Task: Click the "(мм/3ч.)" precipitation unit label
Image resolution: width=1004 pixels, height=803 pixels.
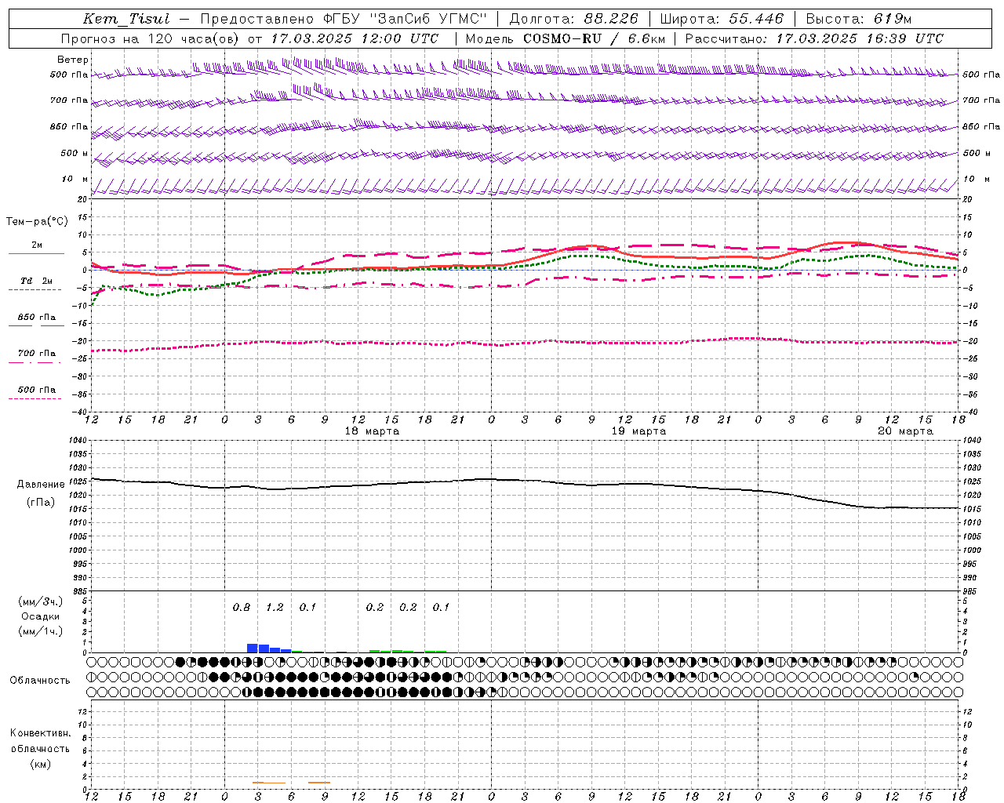Action: [x=40, y=601]
